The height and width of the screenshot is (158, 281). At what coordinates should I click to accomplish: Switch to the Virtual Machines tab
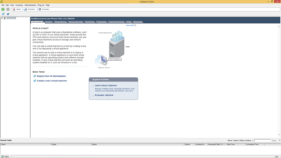[61, 22]
